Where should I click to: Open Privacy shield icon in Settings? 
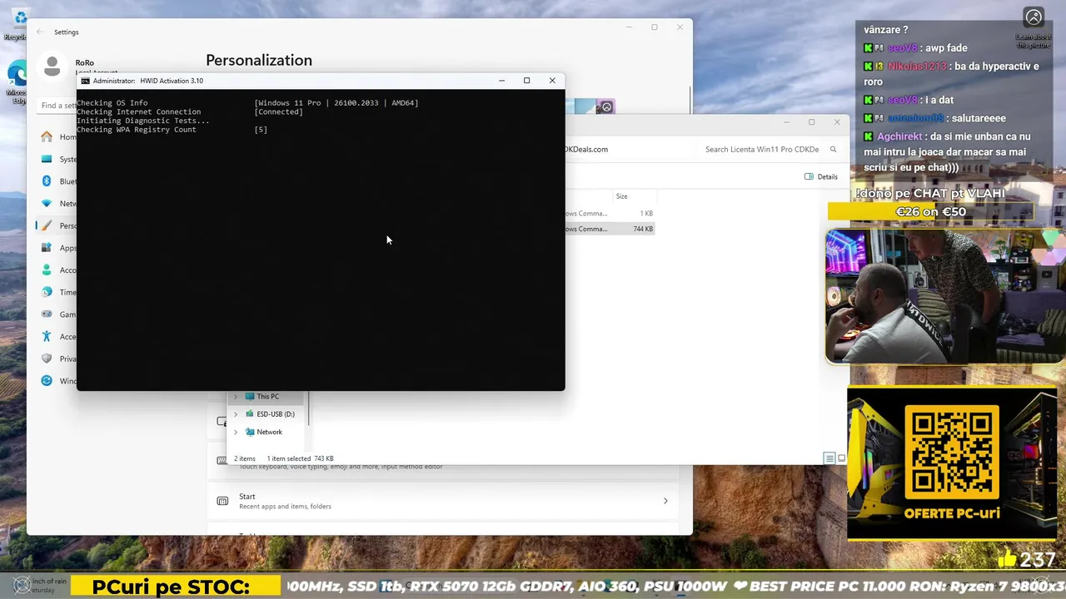[x=47, y=359]
